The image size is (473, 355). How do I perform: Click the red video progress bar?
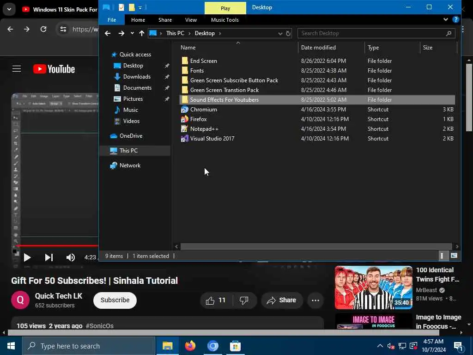57,246
